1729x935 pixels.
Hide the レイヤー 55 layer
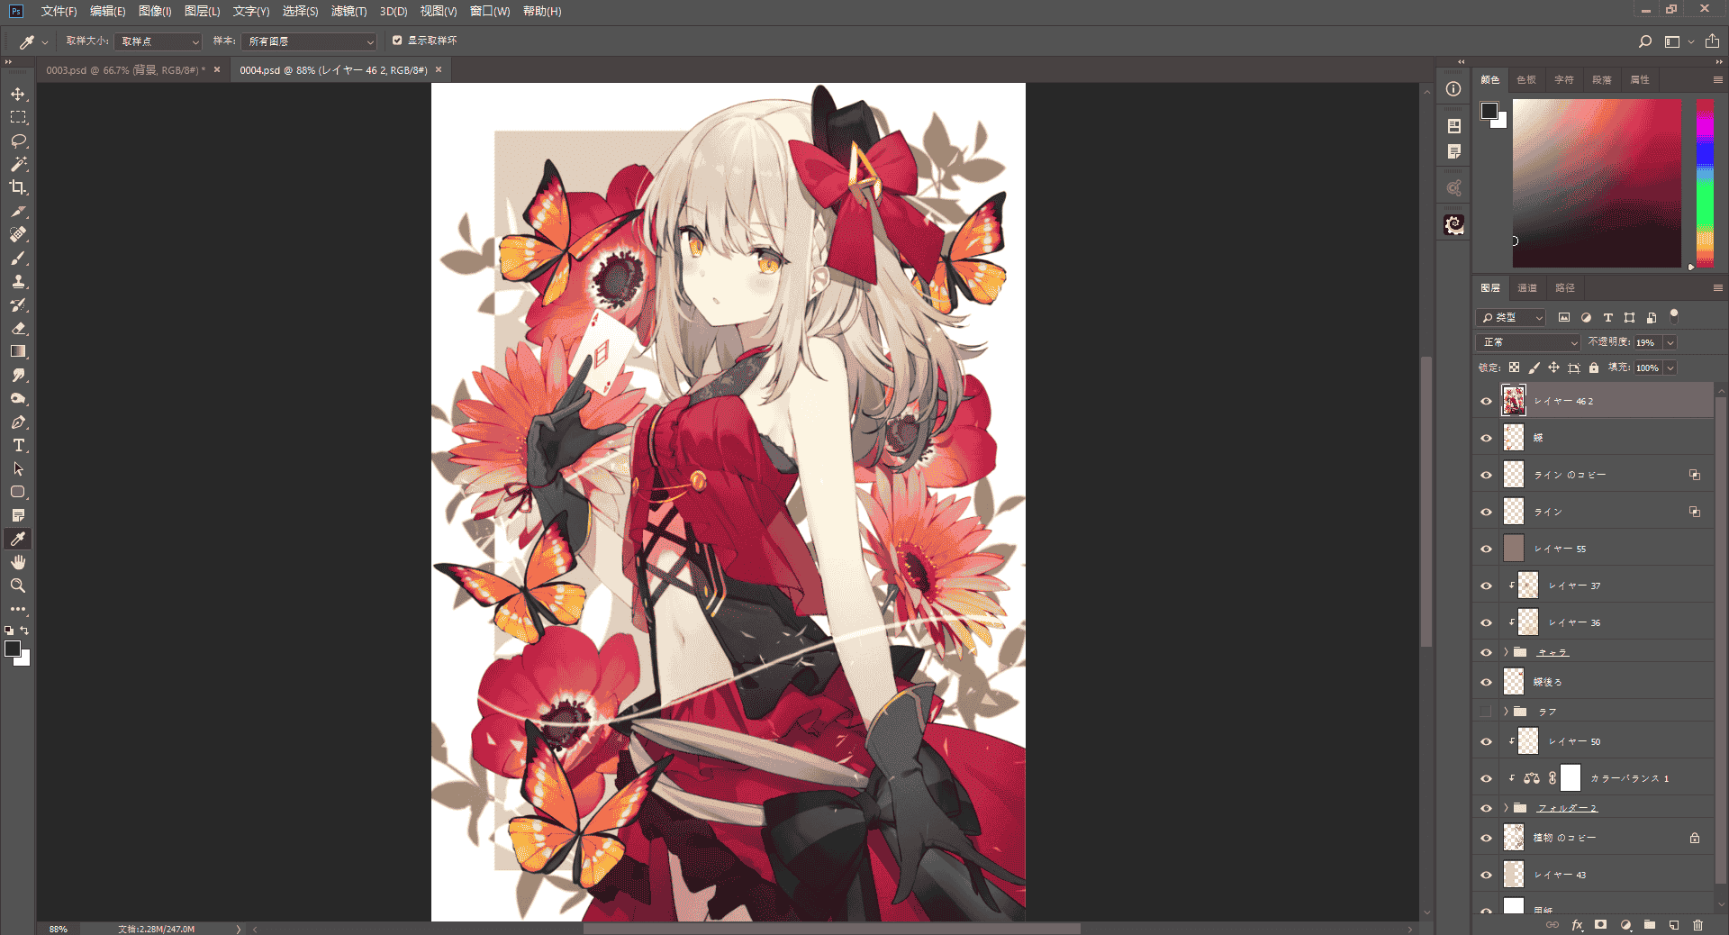tap(1486, 549)
